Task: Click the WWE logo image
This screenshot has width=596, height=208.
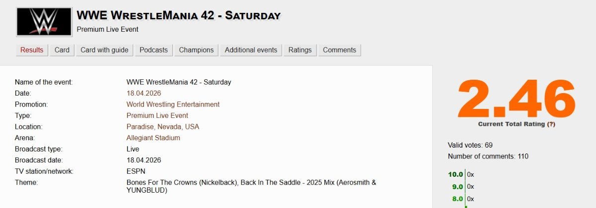Action: click(x=44, y=22)
